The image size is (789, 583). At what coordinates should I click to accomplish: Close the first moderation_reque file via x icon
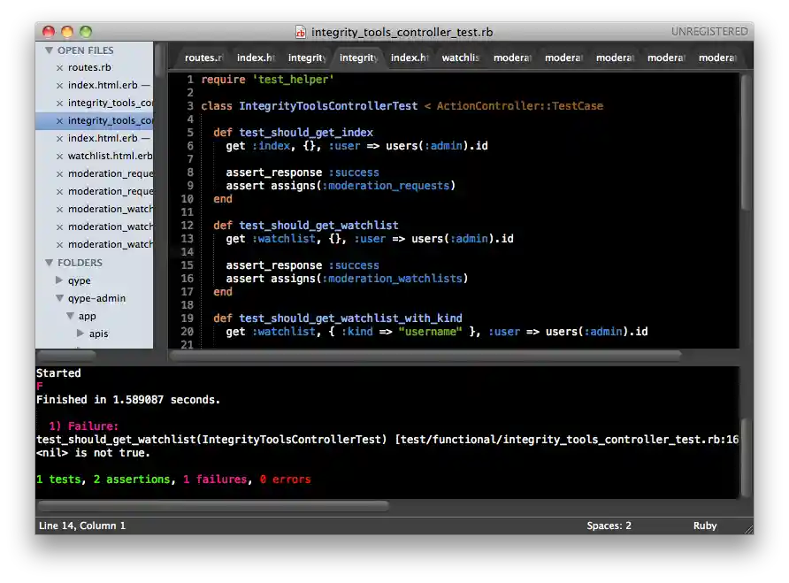[58, 173]
